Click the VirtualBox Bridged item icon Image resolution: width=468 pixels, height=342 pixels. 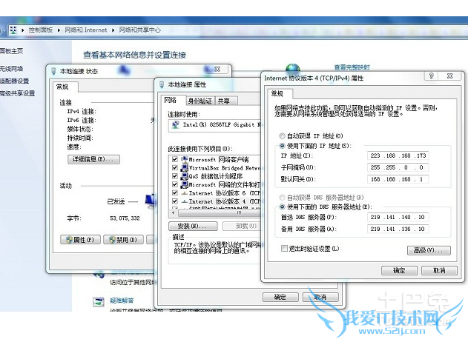pyautogui.click(x=185, y=168)
